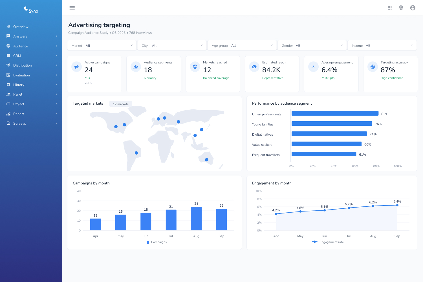This screenshot has width=423, height=282.
Task: Open the Age group filter dropdown
Action: (x=242, y=45)
